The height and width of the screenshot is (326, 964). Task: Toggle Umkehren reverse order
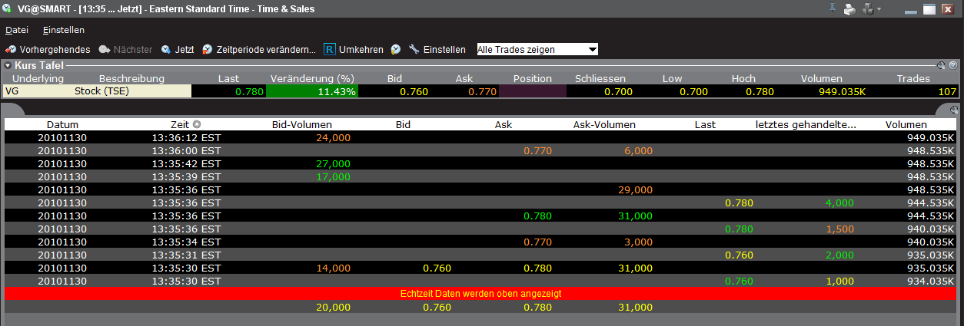pyautogui.click(x=353, y=49)
